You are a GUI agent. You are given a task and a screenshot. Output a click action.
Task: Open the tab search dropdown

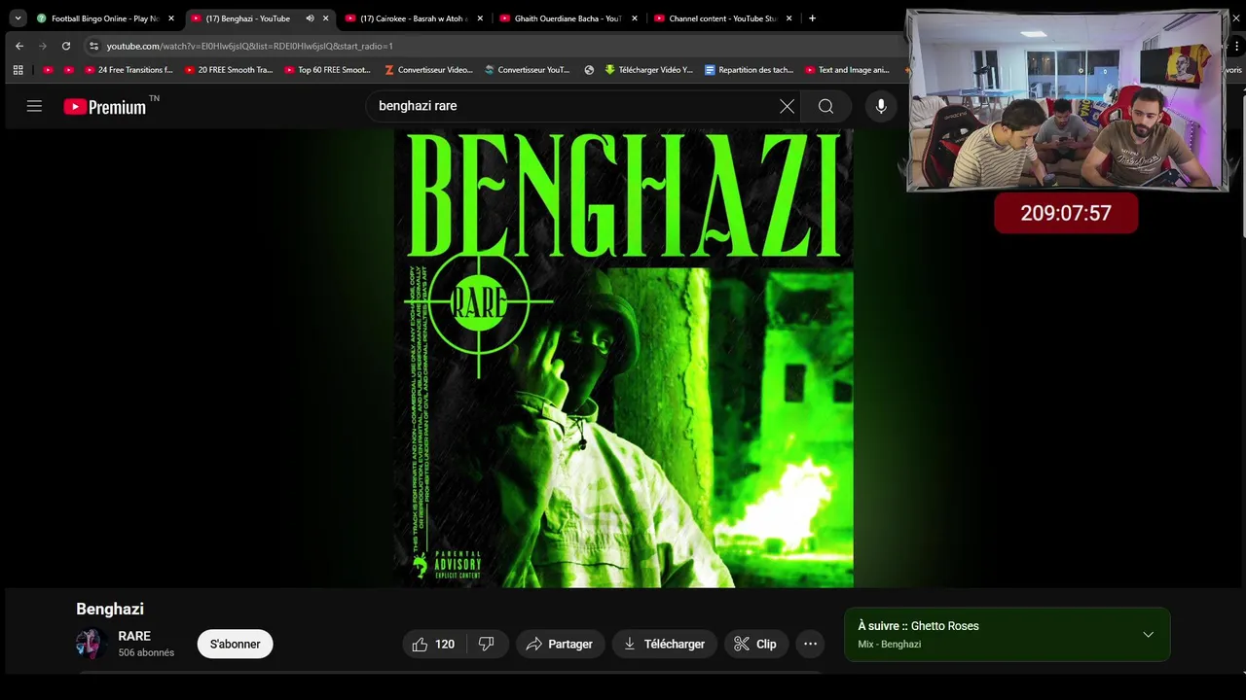pyautogui.click(x=18, y=18)
